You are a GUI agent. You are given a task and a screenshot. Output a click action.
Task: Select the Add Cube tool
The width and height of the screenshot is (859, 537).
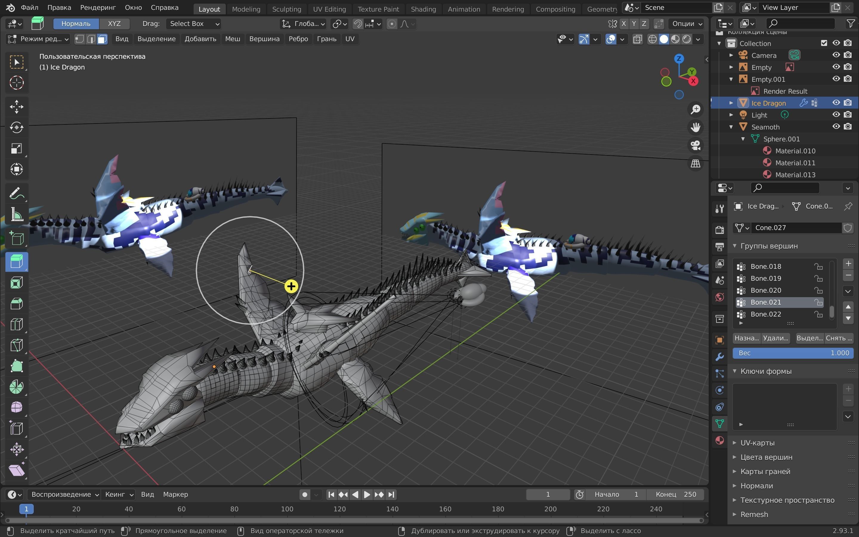16,238
